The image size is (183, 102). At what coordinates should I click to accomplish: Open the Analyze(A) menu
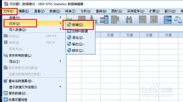[86, 11]
